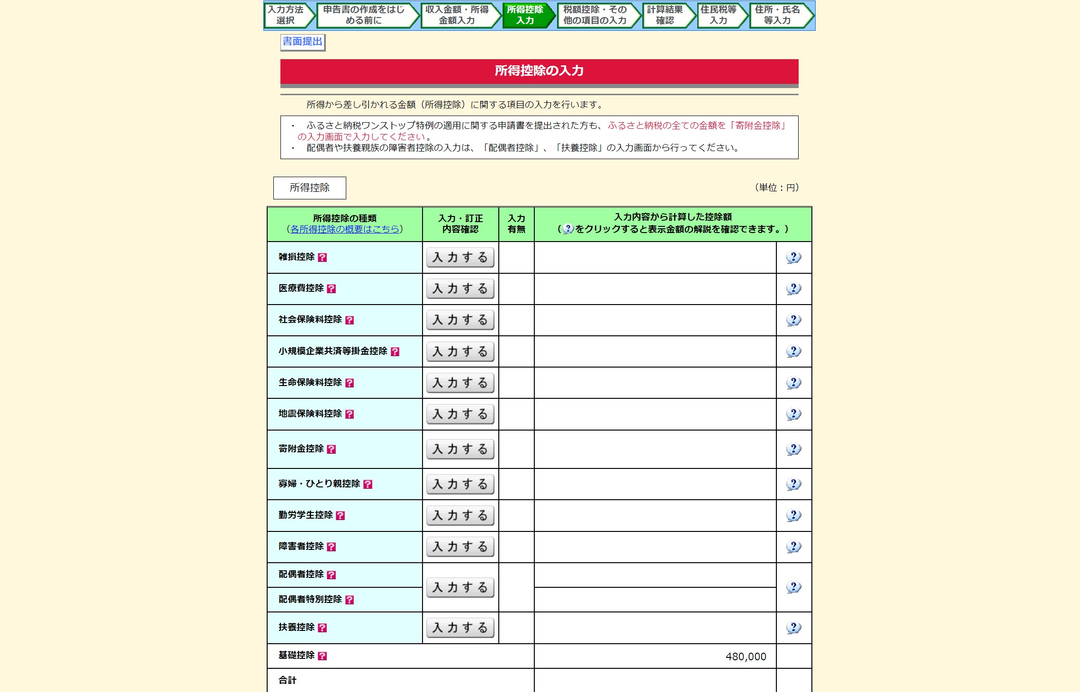Select the 所得控除入力 step
Viewport: 1080px width, 692px height.
click(x=529, y=15)
